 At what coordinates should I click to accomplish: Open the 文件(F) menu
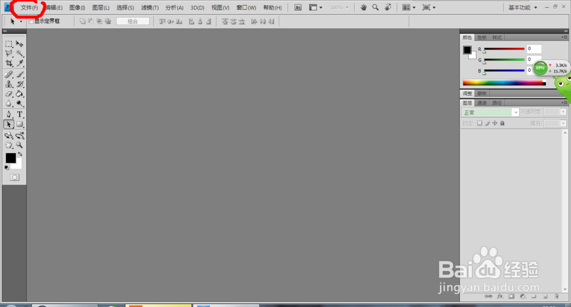tap(29, 7)
